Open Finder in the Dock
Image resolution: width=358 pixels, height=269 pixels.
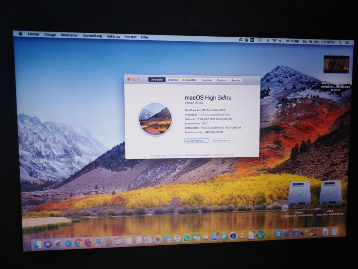pos(38,245)
